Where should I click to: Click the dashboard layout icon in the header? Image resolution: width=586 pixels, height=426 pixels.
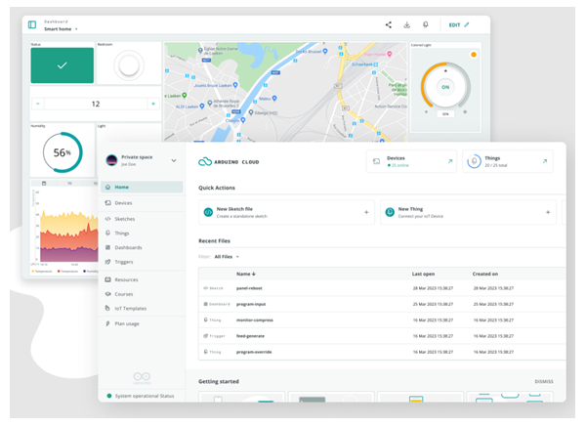coord(32,24)
